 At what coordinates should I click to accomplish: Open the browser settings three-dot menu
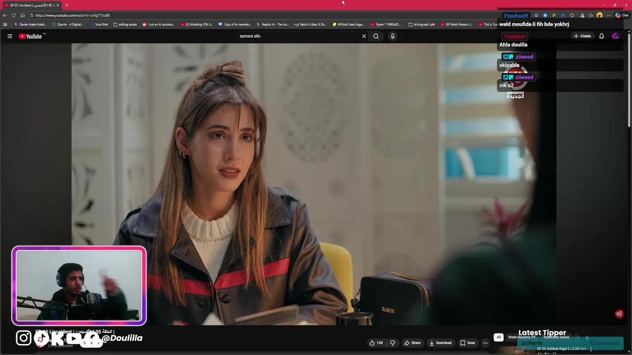[x=608, y=15]
